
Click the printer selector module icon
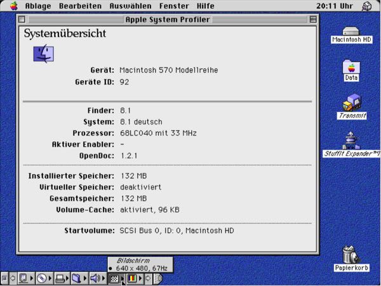[60, 278]
